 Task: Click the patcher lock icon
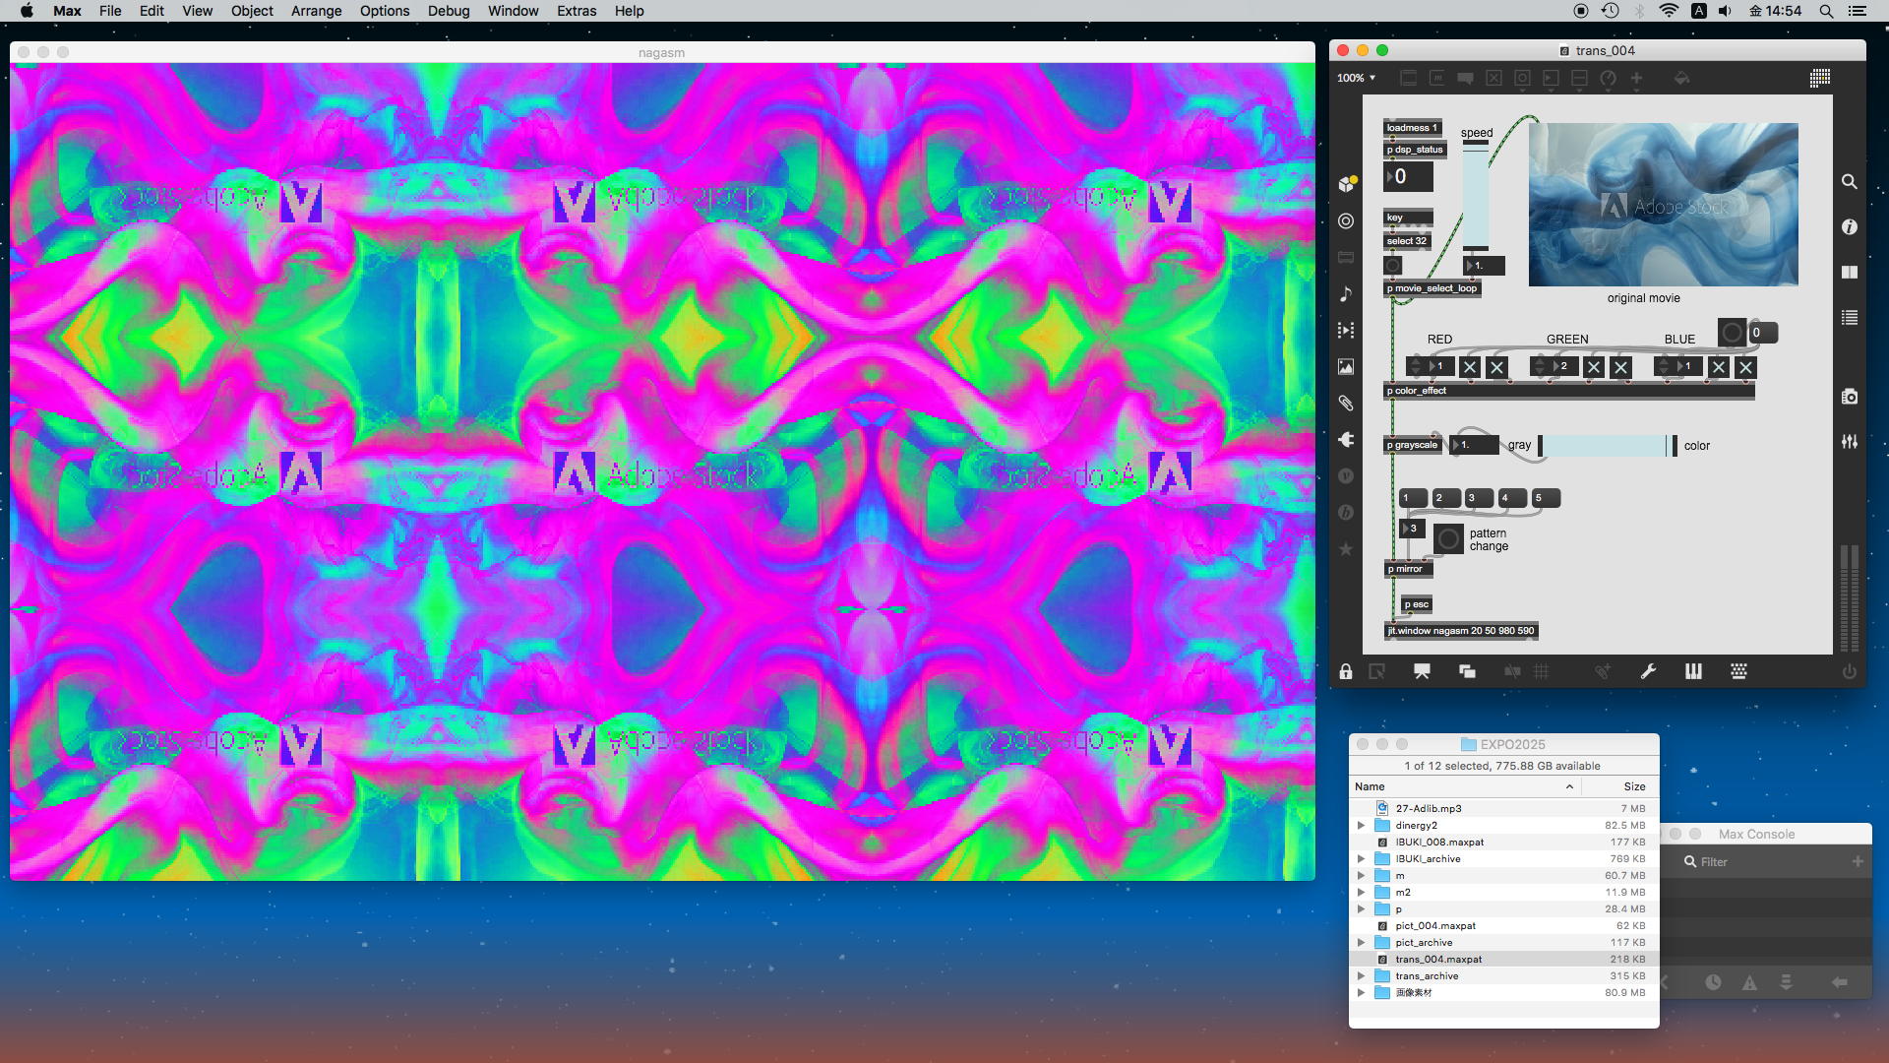pyautogui.click(x=1345, y=671)
